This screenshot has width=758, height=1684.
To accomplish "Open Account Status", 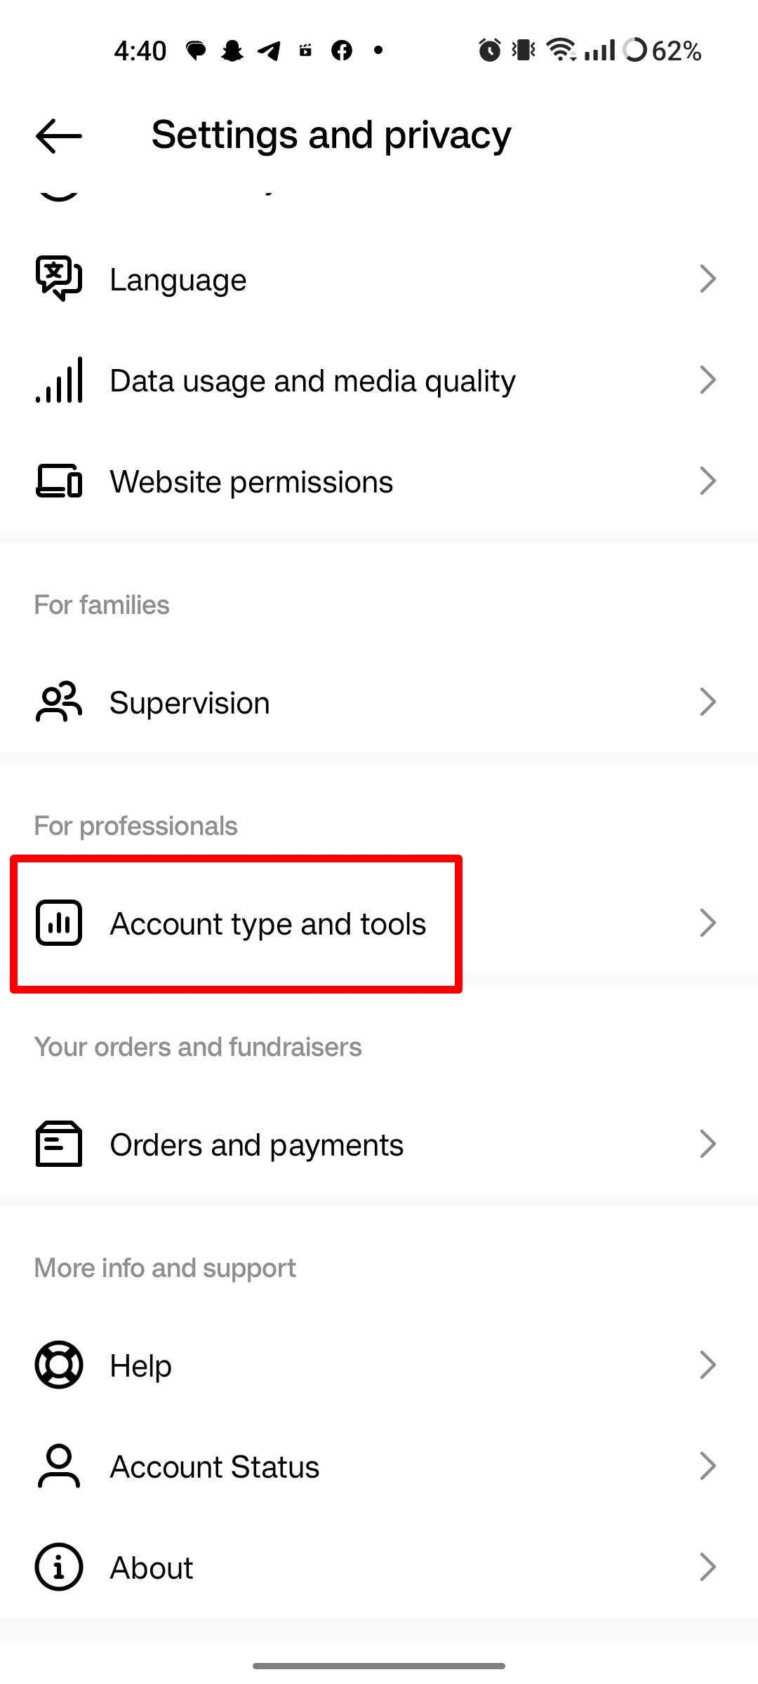I will (379, 1466).
